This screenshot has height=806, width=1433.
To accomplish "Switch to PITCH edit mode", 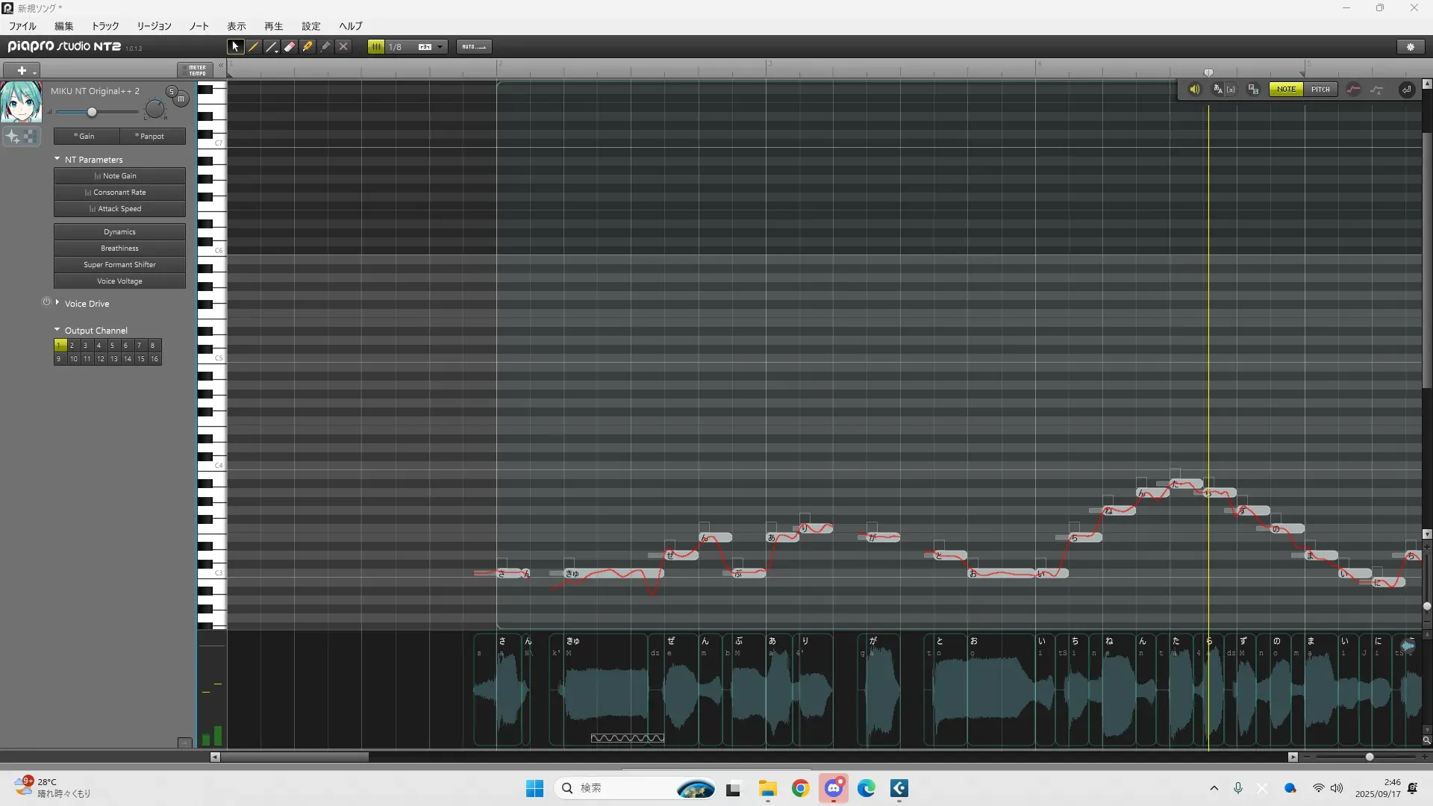I will 1320,90.
